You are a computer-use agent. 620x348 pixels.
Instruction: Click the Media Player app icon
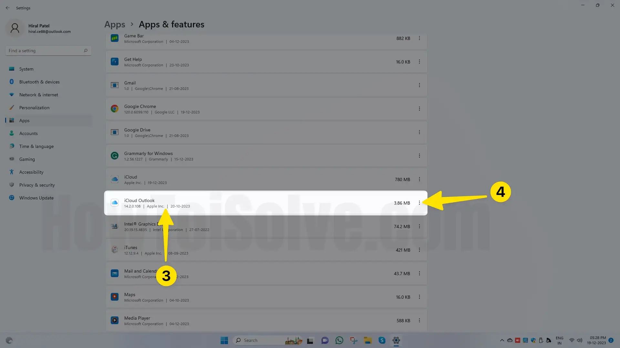pyautogui.click(x=114, y=320)
